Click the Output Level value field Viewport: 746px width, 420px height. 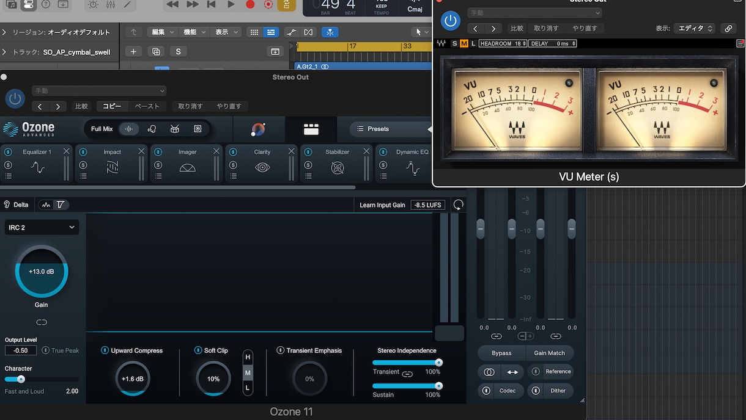point(21,350)
